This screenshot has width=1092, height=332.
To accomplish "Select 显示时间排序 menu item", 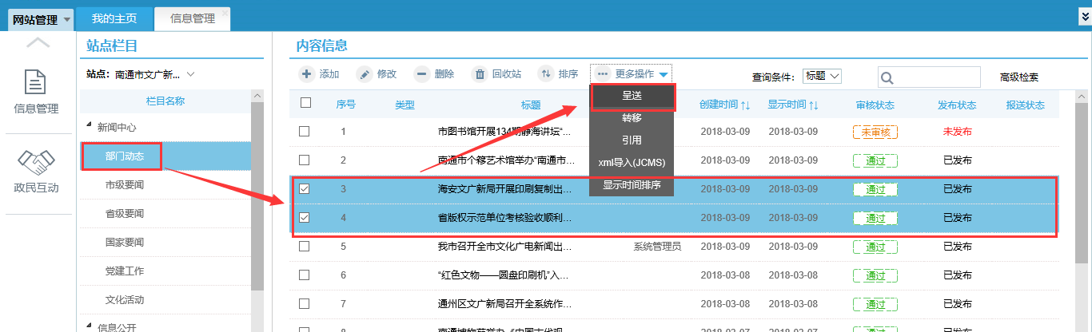I will 632,185.
